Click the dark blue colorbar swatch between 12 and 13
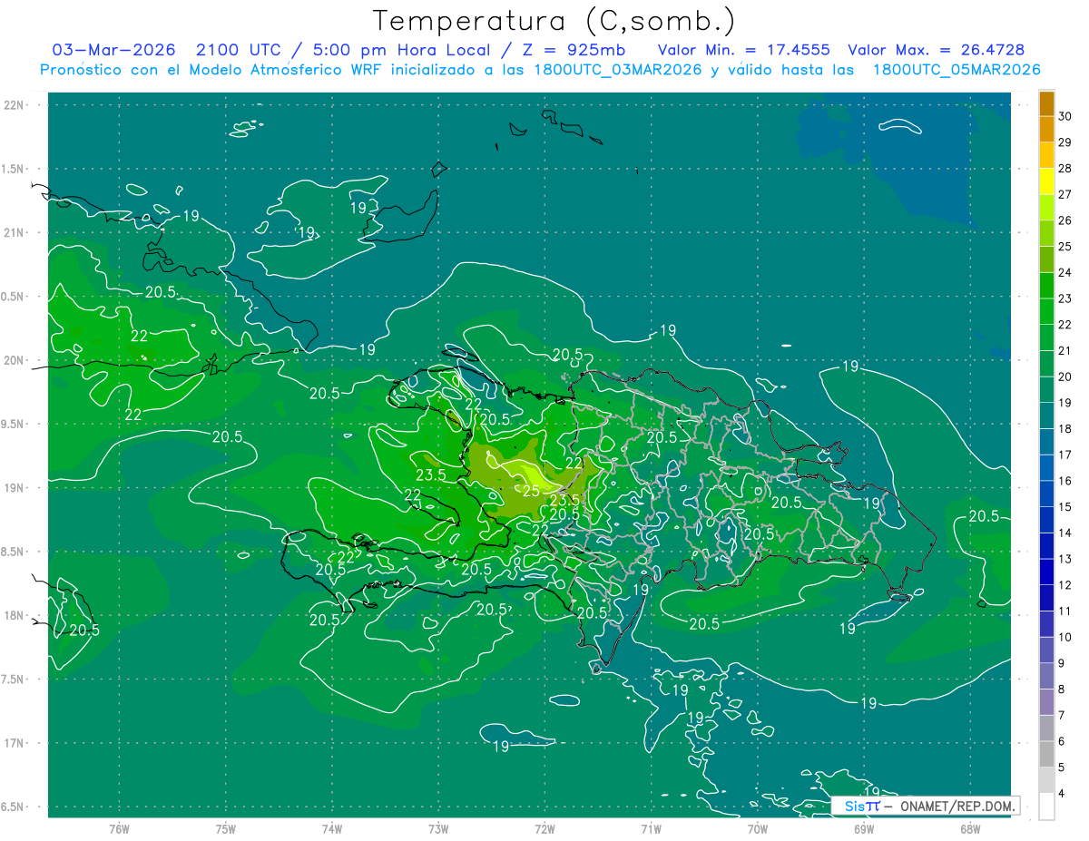The width and height of the screenshot is (1089, 841). (x=1046, y=572)
